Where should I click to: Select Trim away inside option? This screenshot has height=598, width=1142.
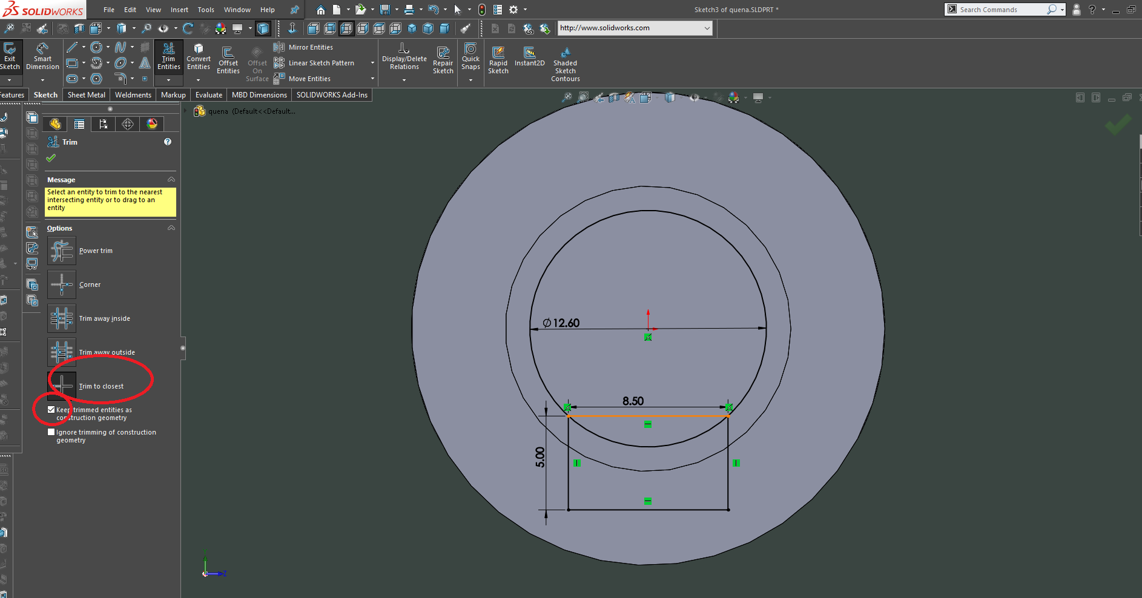click(62, 318)
